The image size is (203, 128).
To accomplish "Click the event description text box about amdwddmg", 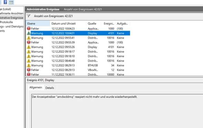I will tap(117, 111).
